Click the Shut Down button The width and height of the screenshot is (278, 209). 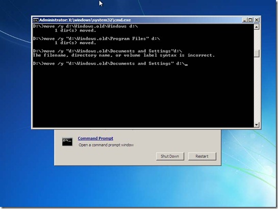(170, 156)
